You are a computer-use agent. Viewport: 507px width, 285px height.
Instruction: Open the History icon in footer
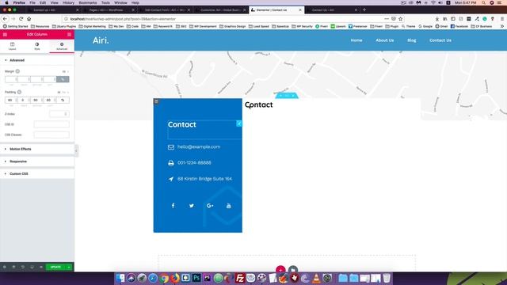[23, 268]
